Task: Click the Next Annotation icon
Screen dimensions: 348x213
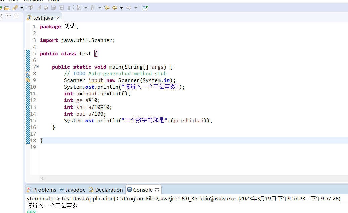Action: (79, 8)
